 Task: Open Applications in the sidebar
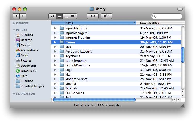(29, 50)
